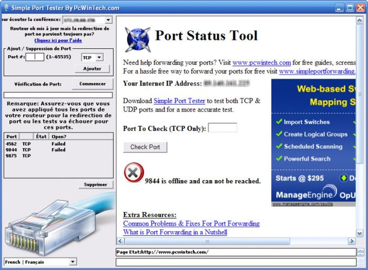The image size is (368, 270).
Task: Click the Port To Check input field
Action: pyautogui.click(x=223, y=128)
